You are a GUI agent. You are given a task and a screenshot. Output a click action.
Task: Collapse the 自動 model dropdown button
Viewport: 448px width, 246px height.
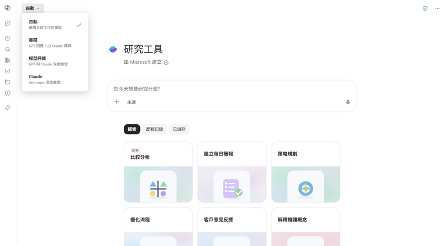[32, 8]
